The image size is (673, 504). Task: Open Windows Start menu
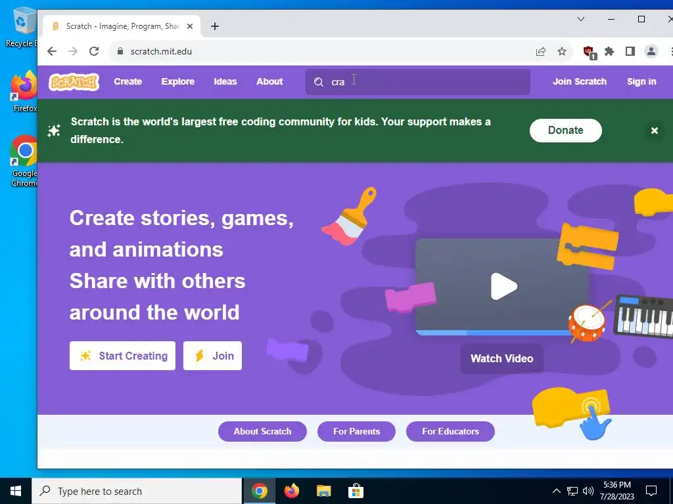[x=16, y=491]
